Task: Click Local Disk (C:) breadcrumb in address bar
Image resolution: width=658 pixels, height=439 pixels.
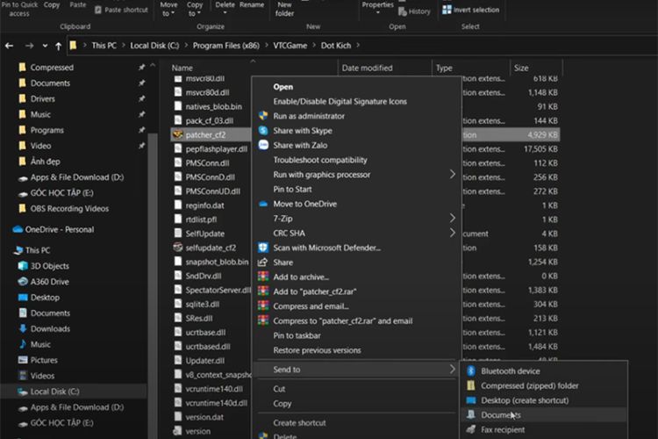Action: (154, 46)
